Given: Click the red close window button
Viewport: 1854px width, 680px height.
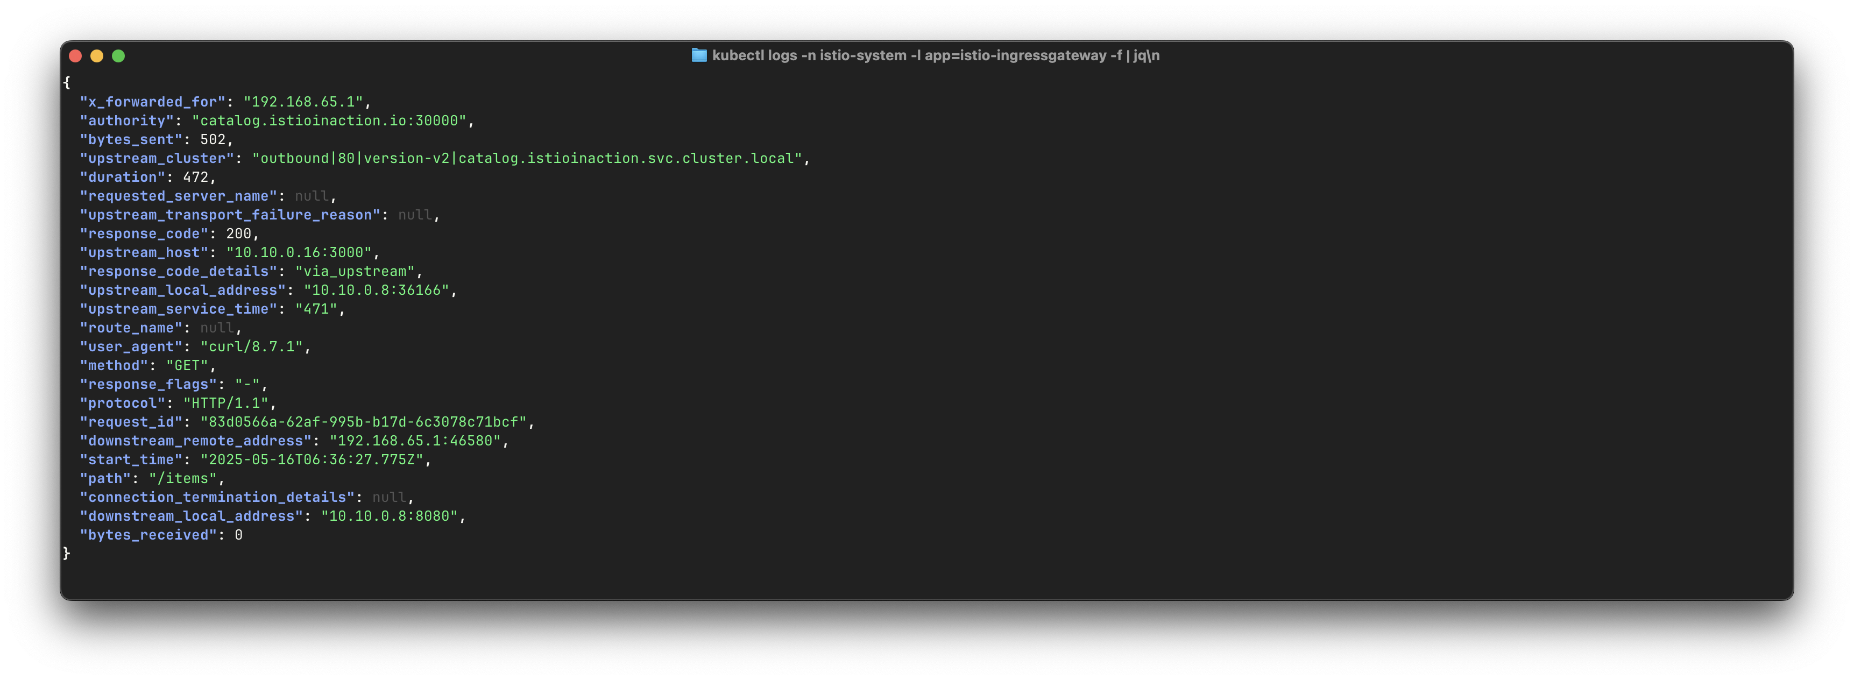Looking at the screenshot, I should [75, 56].
